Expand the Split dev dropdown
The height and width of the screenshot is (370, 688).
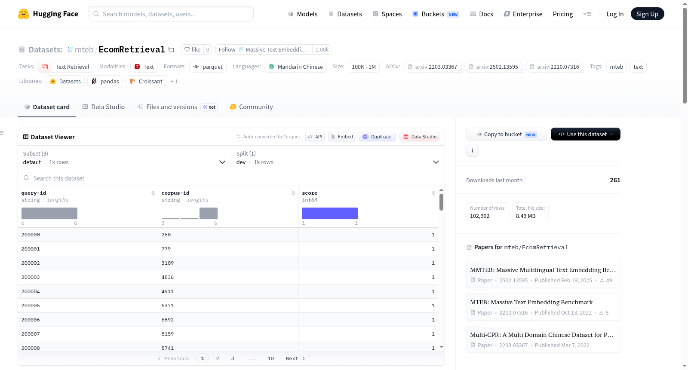(338, 158)
